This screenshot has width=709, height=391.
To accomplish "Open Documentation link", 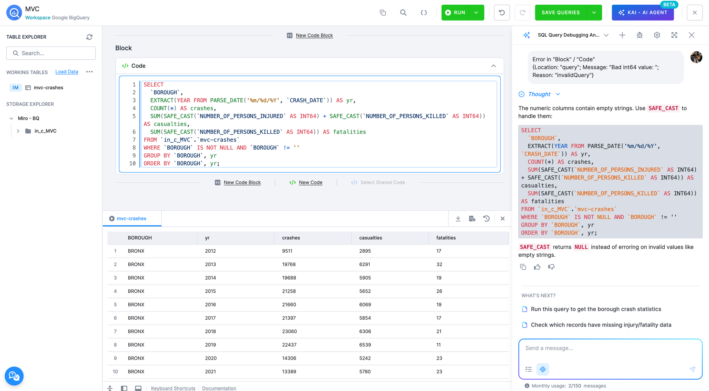I will click(x=219, y=388).
